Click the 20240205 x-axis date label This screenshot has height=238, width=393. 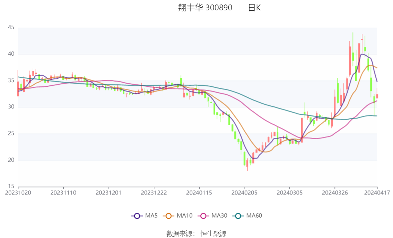(244, 193)
